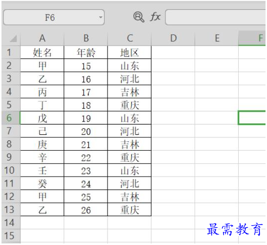Click the cell with age 26

[x=86, y=209]
